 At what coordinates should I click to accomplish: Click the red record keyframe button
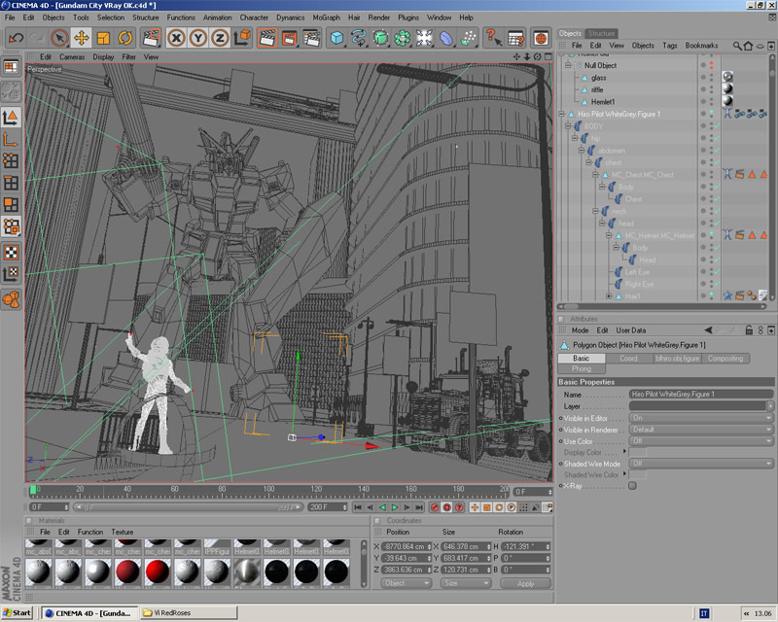click(434, 507)
